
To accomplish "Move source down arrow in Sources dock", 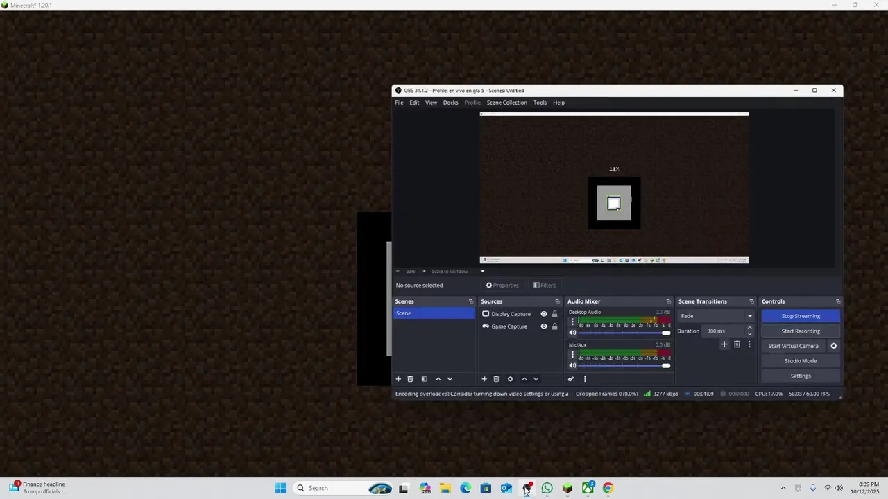I will tap(536, 379).
